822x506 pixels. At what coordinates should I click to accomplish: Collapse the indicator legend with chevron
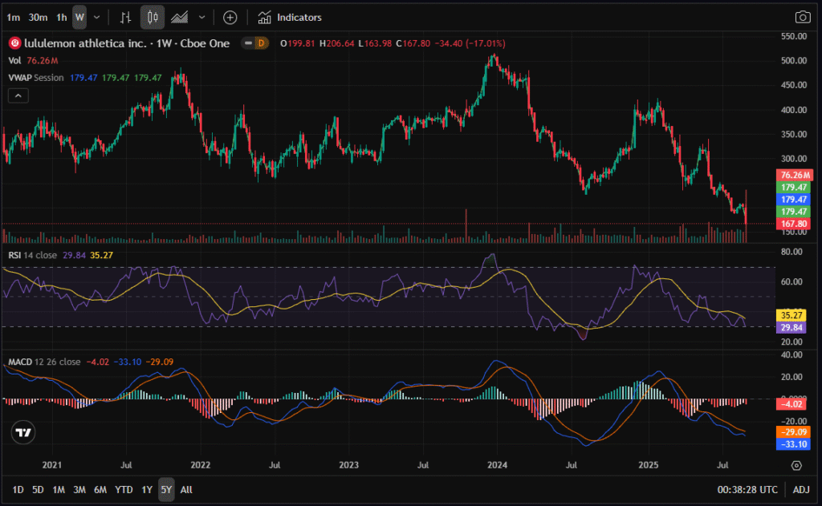pos(18,95)
